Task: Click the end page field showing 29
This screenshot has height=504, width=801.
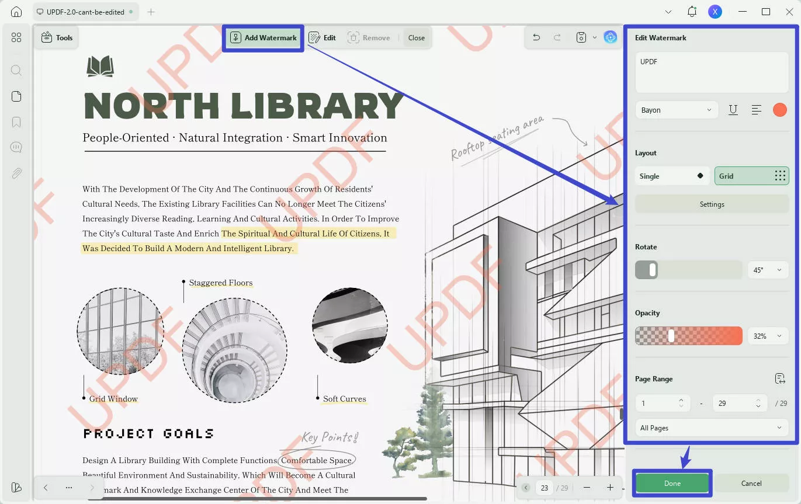Action: [x=738, y=403]
